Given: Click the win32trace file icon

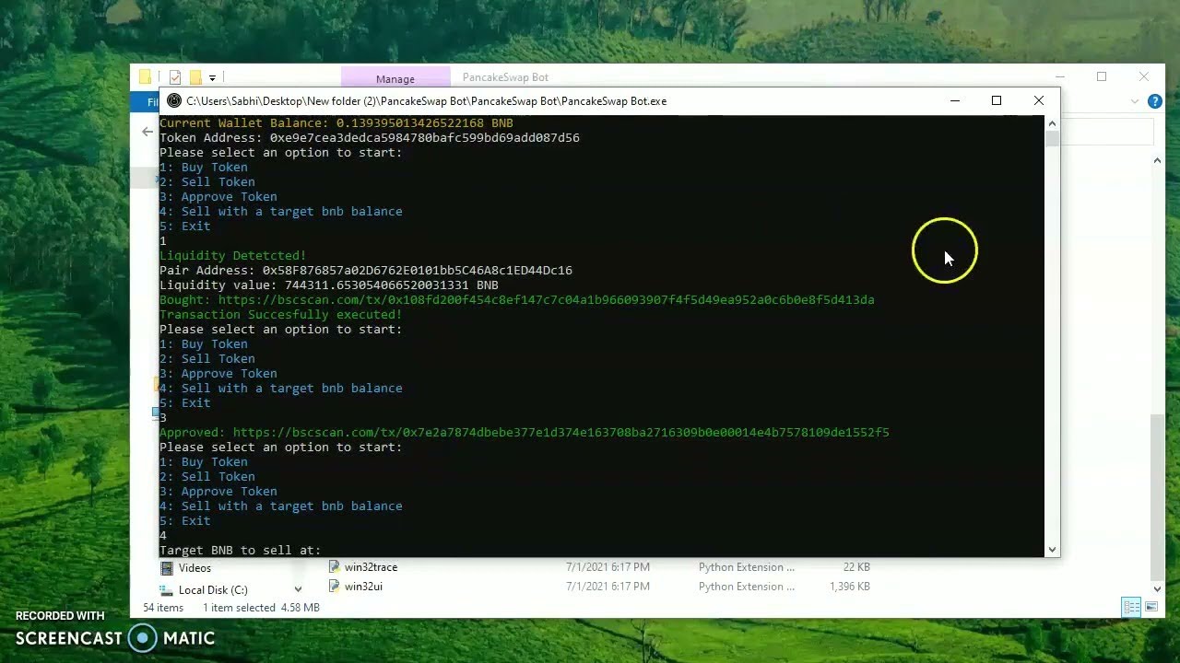Looking at the screenshot, I should point(335,567).
